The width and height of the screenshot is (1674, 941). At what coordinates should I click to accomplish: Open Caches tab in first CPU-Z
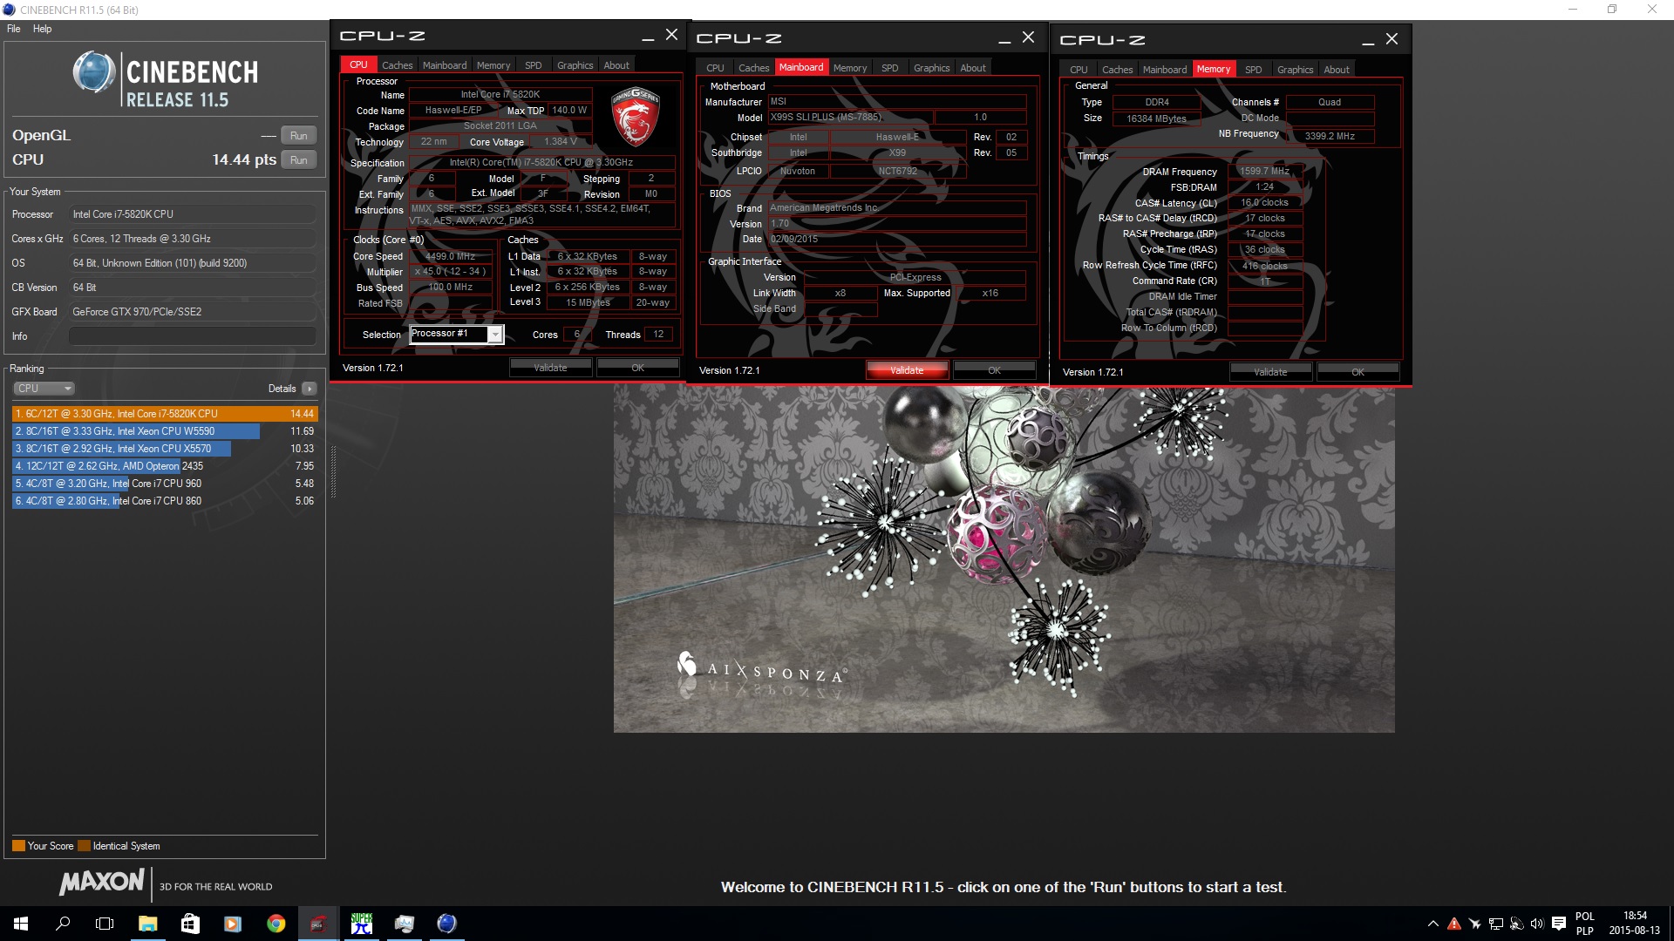[x=397, y=65]
